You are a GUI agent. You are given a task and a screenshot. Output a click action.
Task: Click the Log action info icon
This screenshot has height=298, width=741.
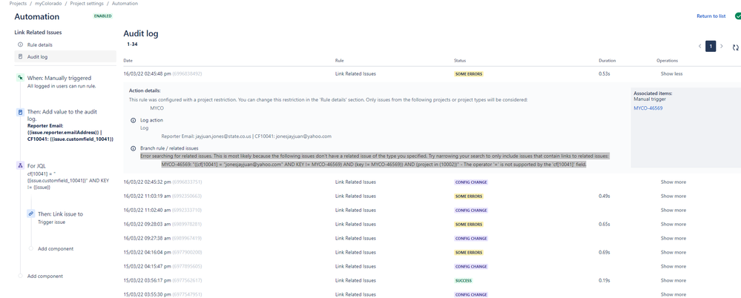(134, 121)
